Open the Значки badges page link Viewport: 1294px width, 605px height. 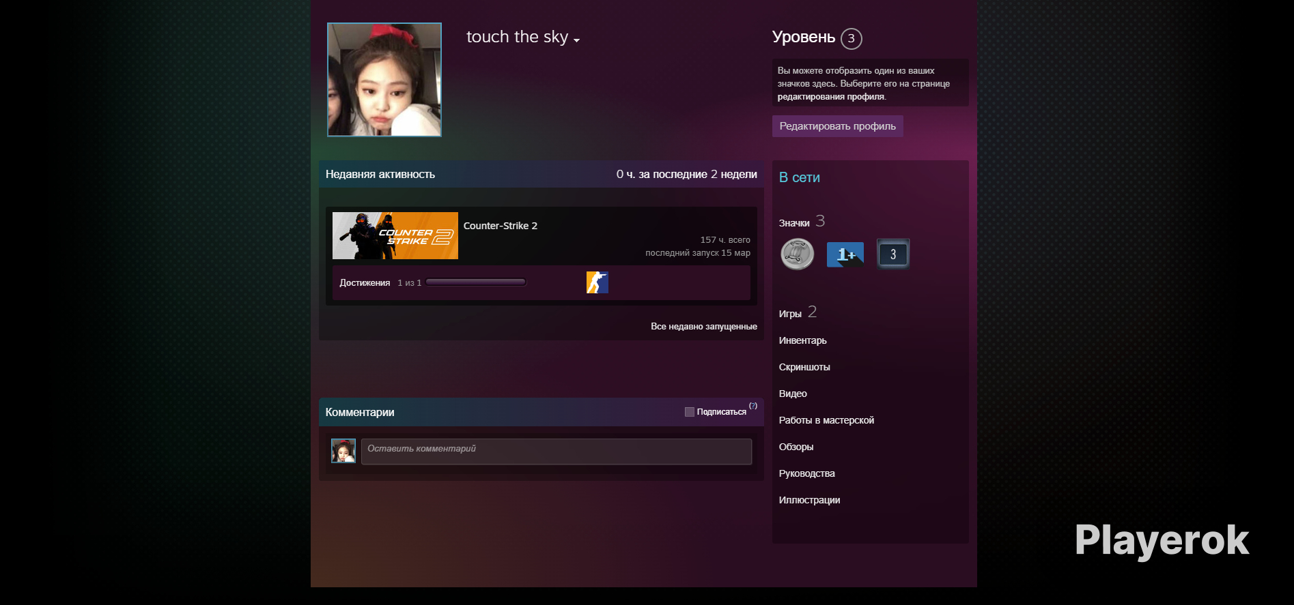794,223
